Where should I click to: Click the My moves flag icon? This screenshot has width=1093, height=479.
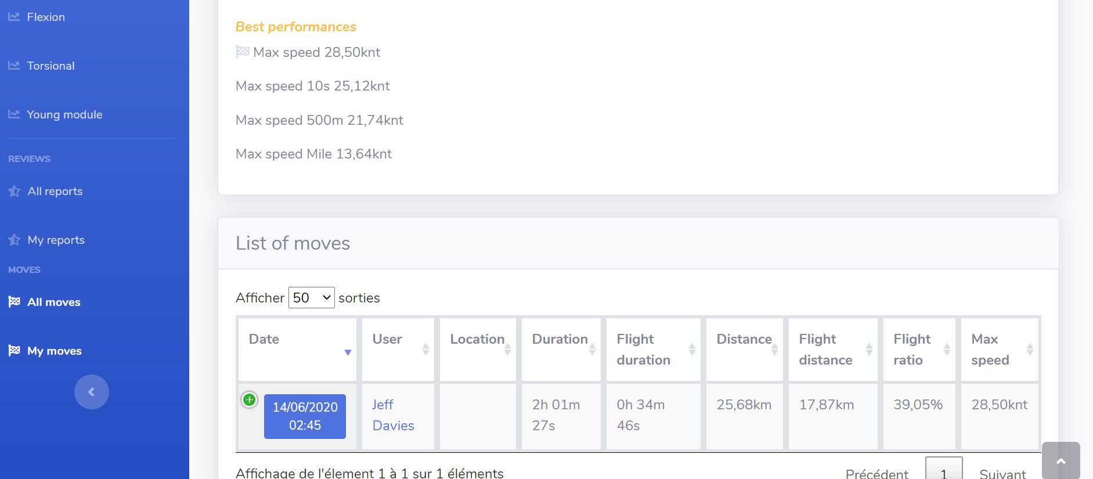point(15,351)
